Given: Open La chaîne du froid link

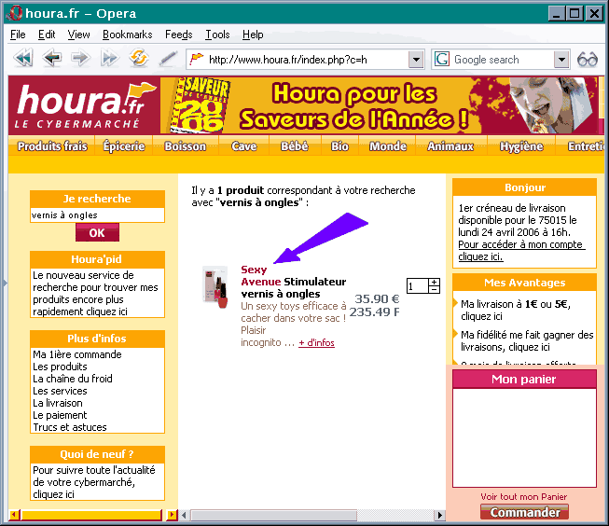Looking at the screenshot, I should click(73, 379).
